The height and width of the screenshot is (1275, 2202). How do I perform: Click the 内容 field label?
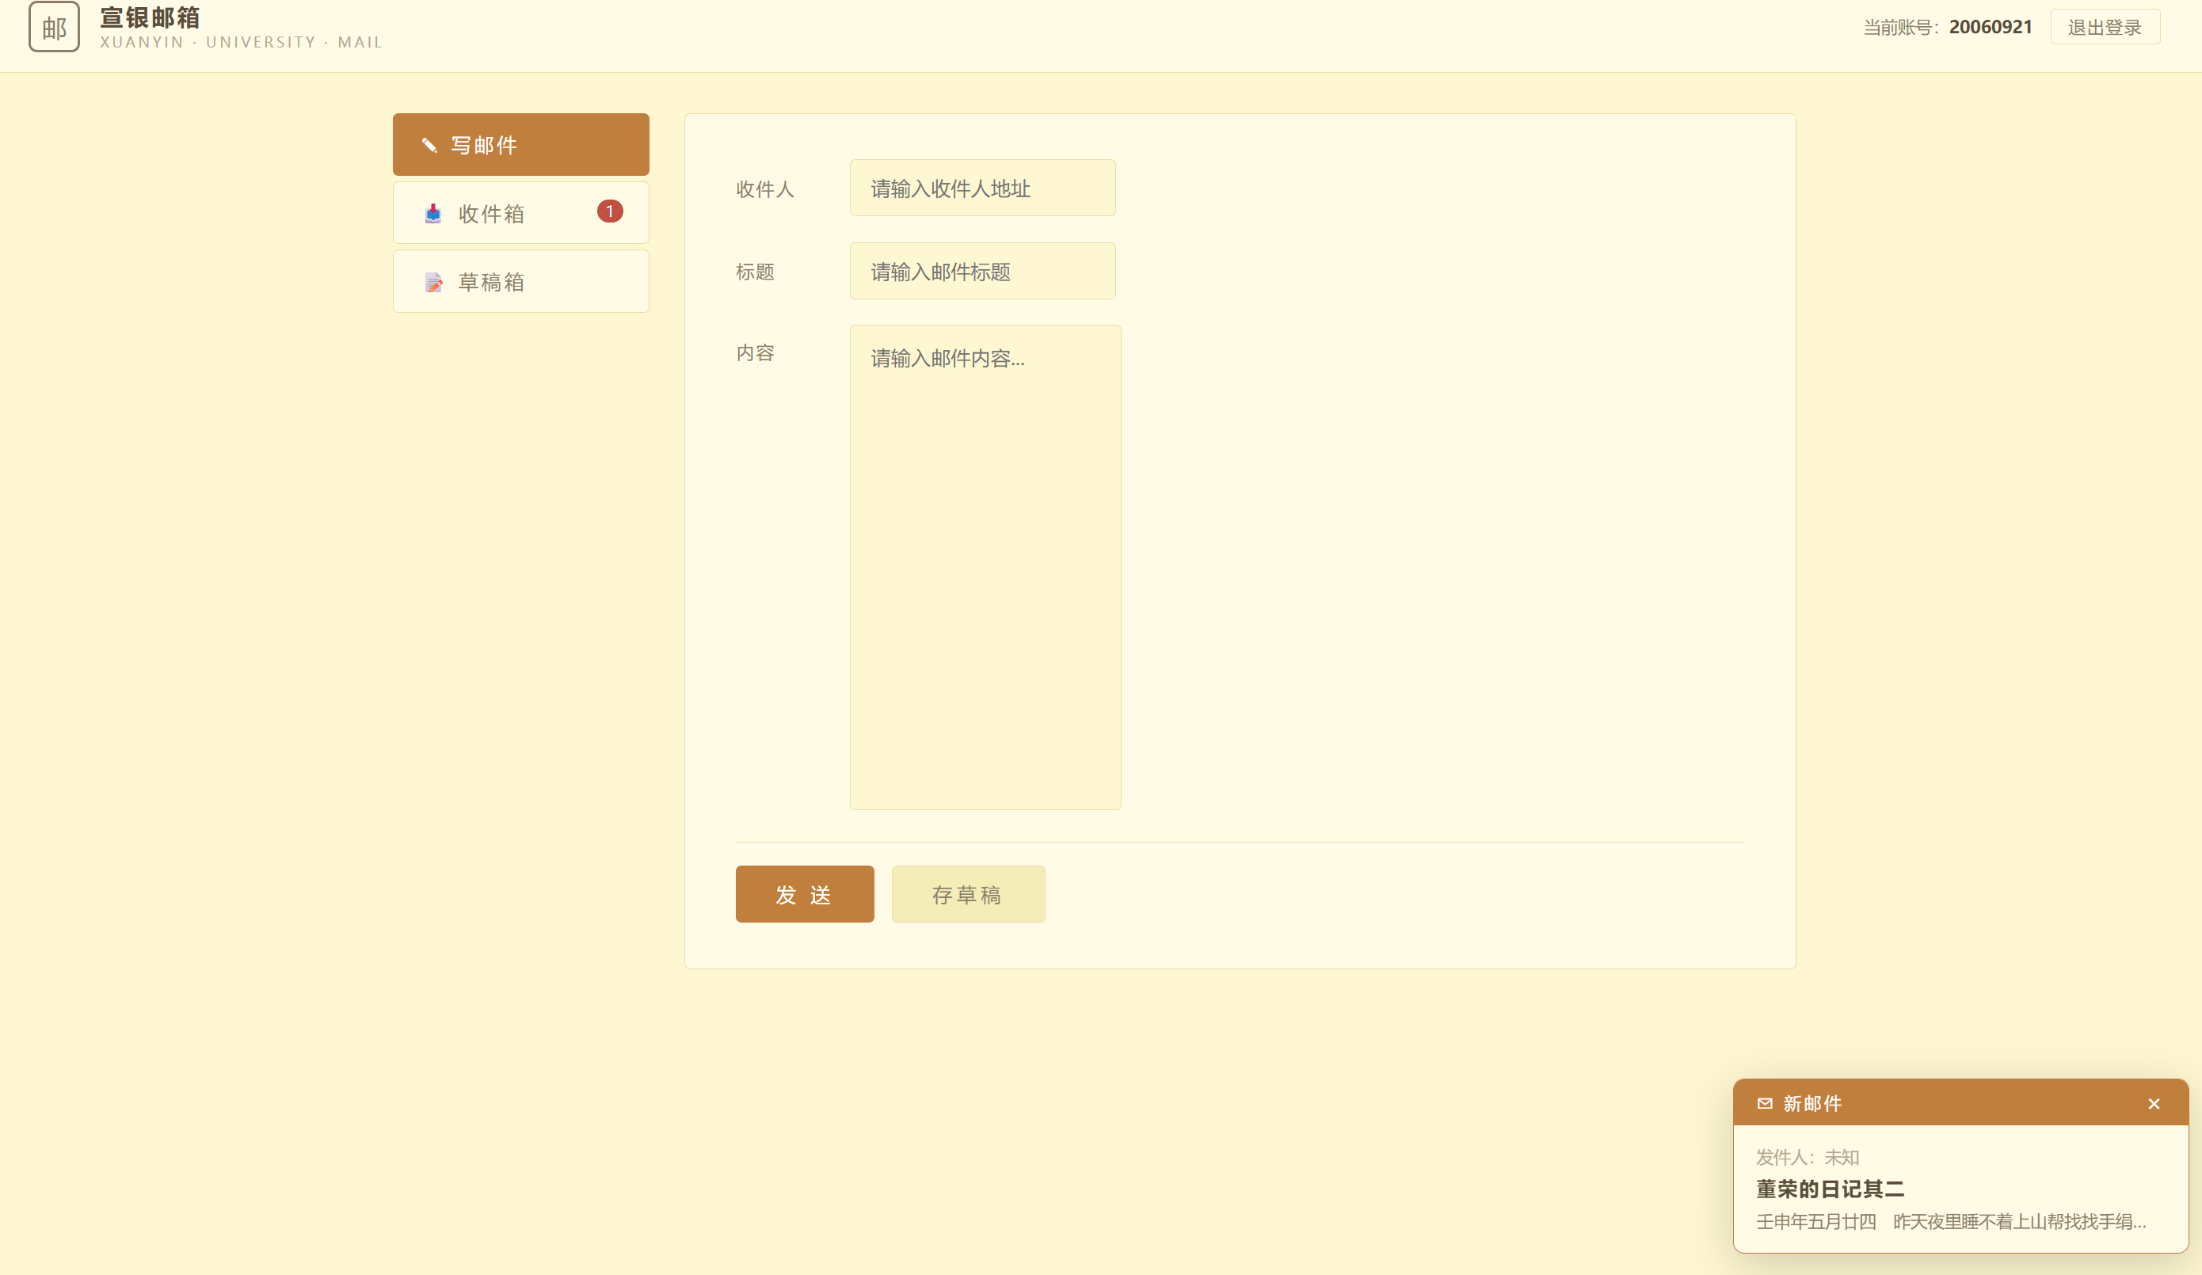coord(755,352)
